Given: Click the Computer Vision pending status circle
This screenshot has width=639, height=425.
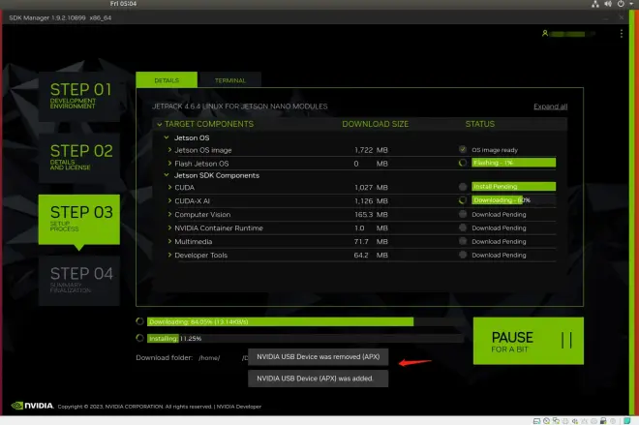Looking at the screenshot, I should [462, 214].
